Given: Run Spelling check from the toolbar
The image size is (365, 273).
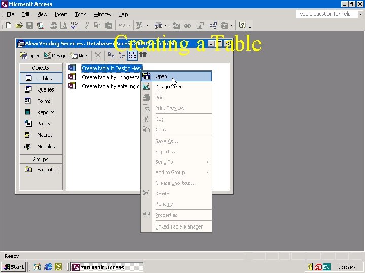Looking at the screenshot, I should pos(74,25).
